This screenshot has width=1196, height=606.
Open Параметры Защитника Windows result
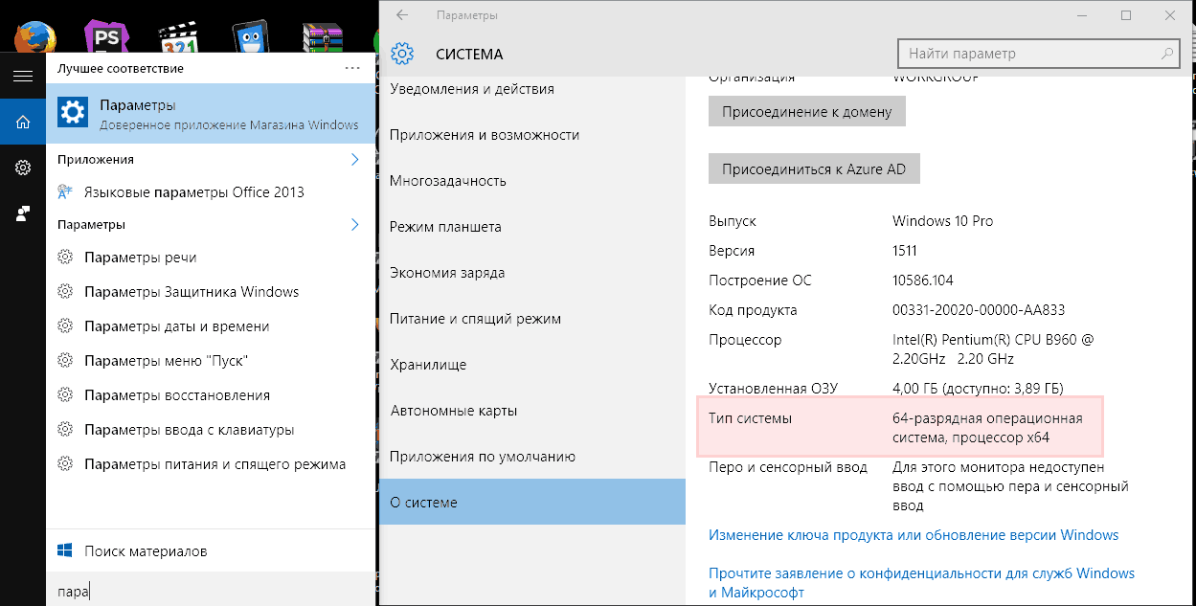point(192,292)
